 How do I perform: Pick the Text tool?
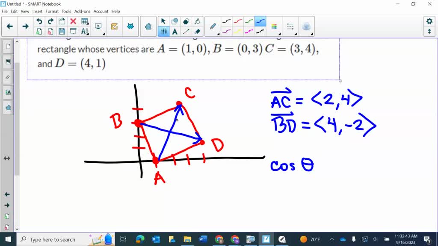pyautogui.click(x=175, y=31)
